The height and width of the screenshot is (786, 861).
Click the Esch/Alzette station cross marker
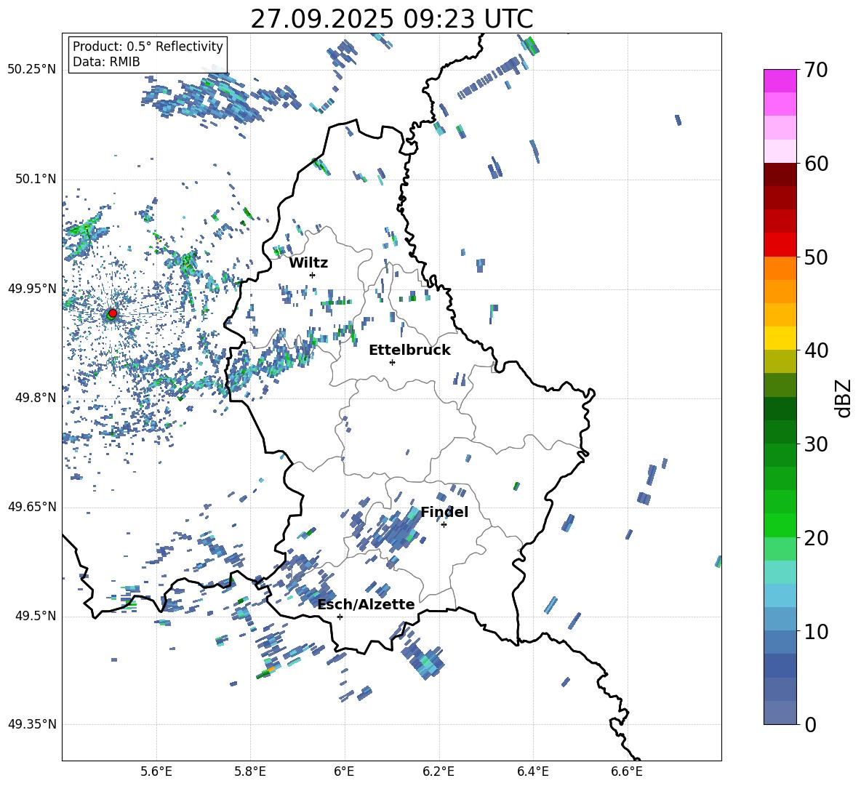340,617
